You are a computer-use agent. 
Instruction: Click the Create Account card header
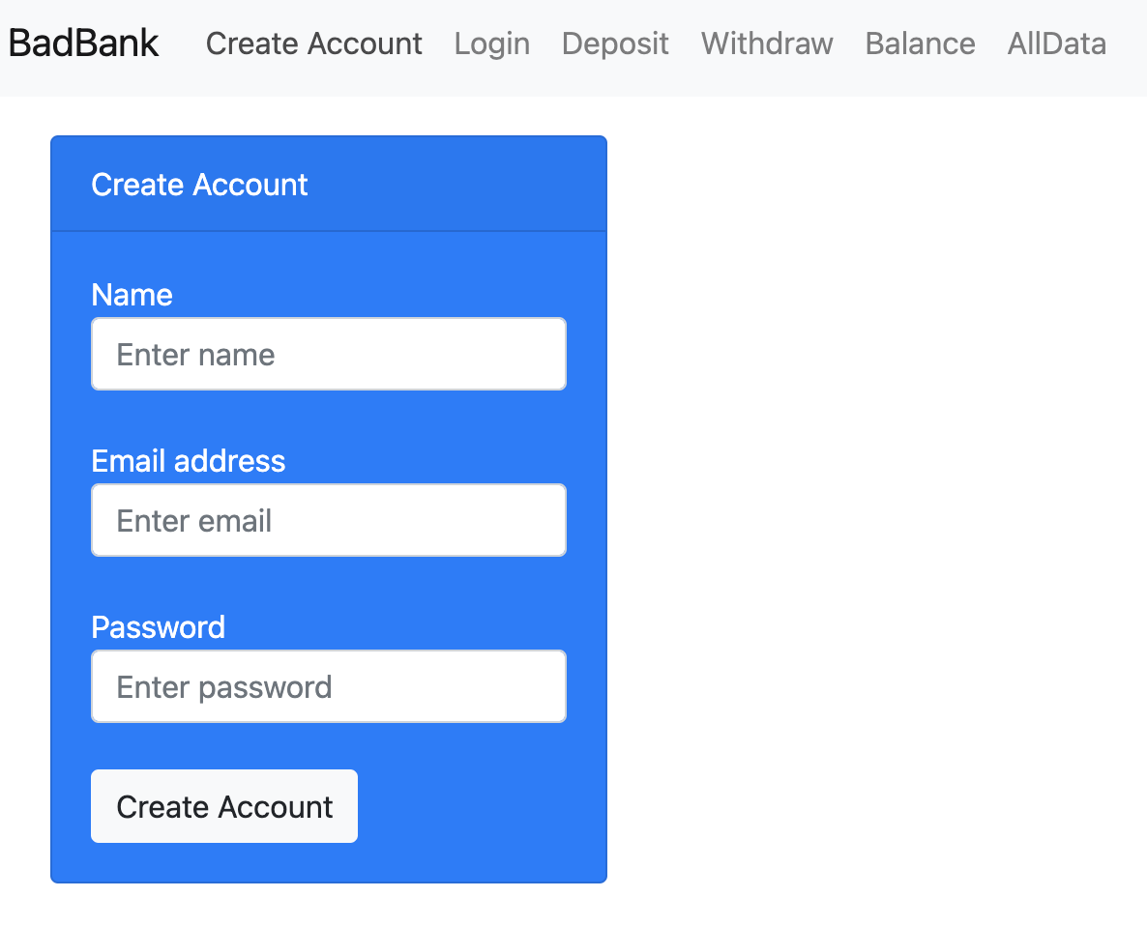pos(199,184)
